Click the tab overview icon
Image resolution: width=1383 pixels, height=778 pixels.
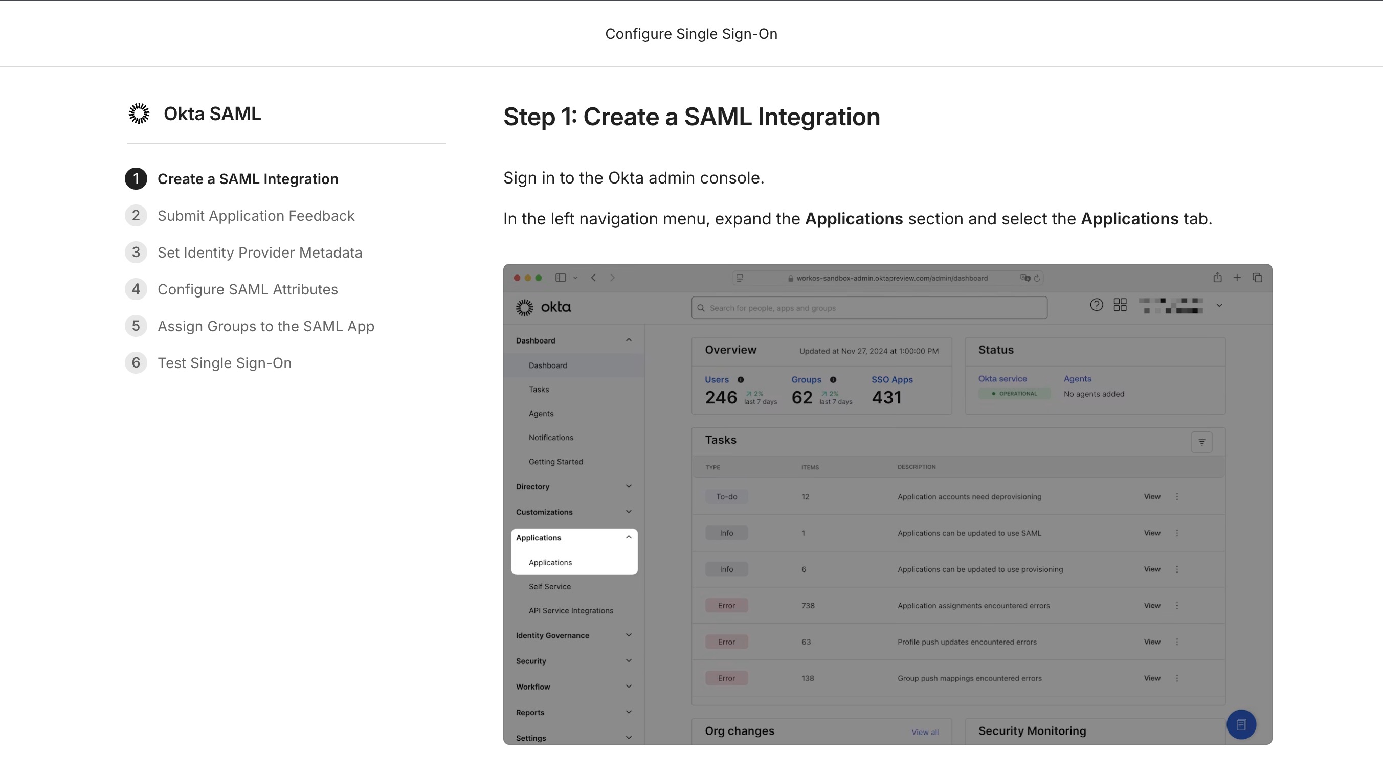(1257, 278)
